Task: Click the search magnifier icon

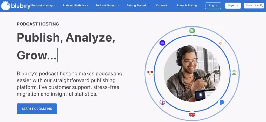Action: 261,6
